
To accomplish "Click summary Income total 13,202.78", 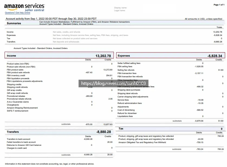I will (x=218, y=32).
